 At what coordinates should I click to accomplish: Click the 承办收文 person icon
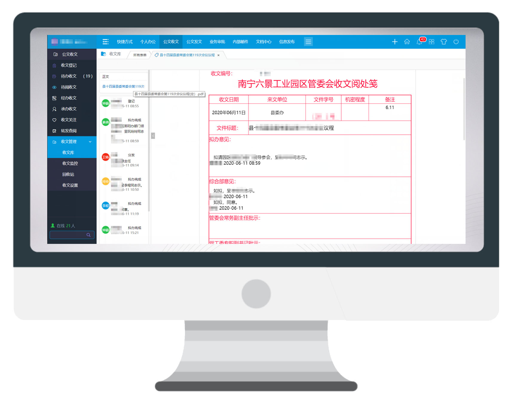point(54,109)
